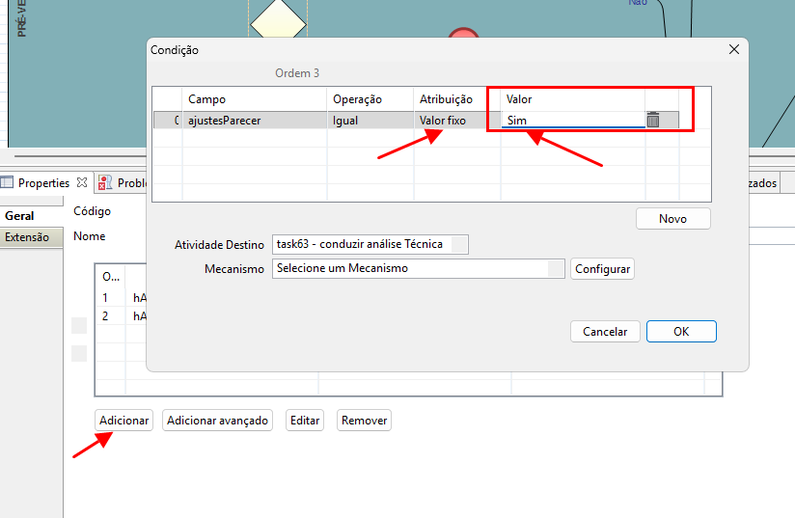
Task: Change the Atribuição cell showing Valor fixo
Action: pyautogui.click(x=455, y=121)
